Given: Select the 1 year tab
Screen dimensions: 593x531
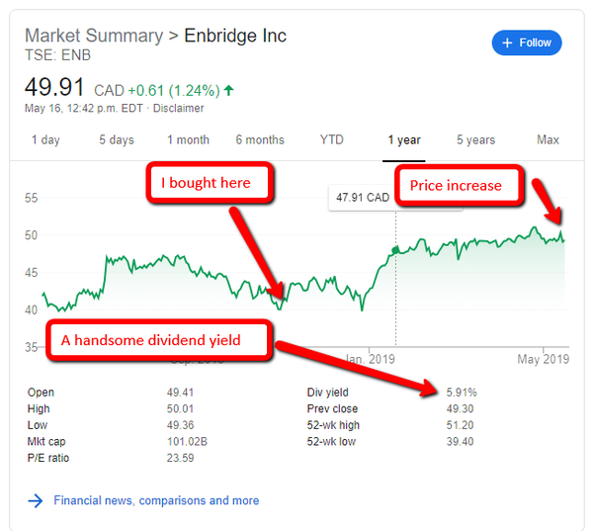Looking at the screenshot, I should click(x=404, y=139).
